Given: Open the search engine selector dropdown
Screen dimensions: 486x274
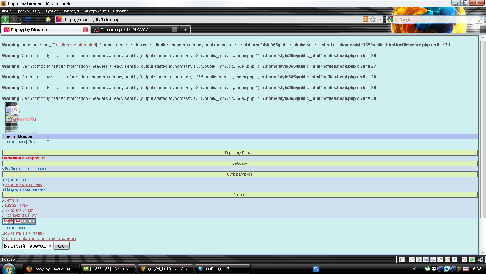Looking at the screenshot, I should pos(391,20).
